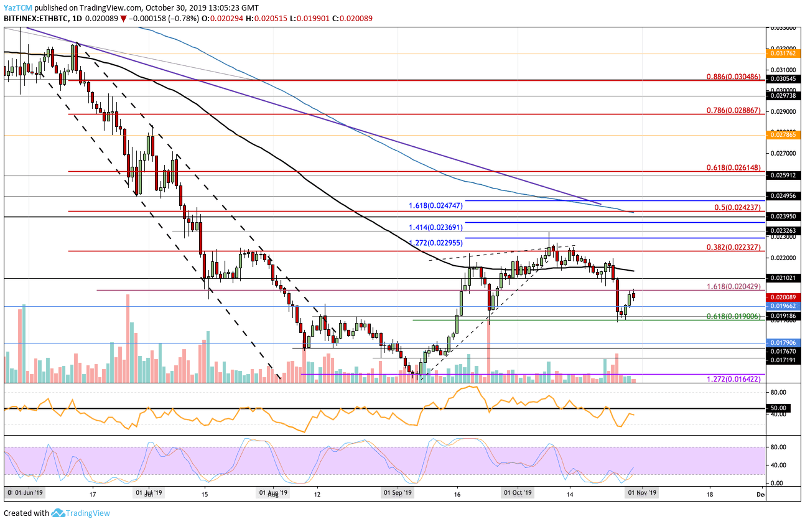Click the orange 0.027865 price tag
Viewport: 805px width, 524px height.
coord(784,134)
